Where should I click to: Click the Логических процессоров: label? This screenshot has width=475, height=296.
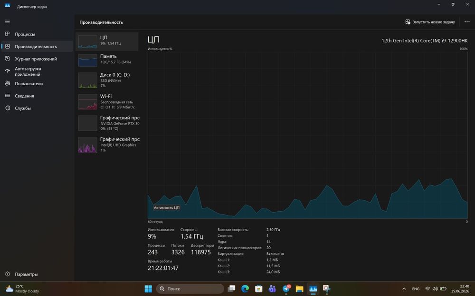click(240, 248)
